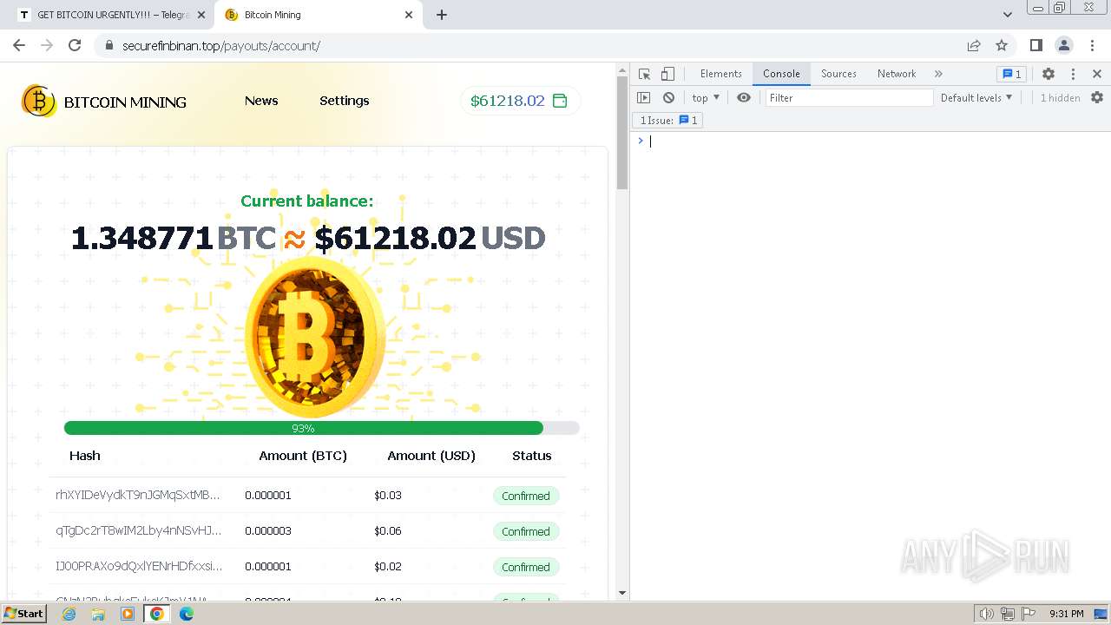1111x625 pixels.
Task: Switch to the Network tab
Action: click(897, 74)
